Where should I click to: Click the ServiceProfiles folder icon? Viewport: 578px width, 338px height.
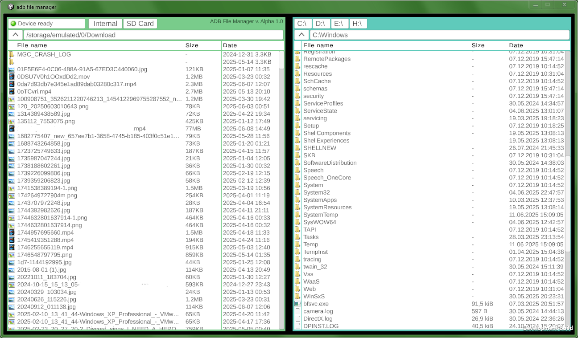[297, 103]
